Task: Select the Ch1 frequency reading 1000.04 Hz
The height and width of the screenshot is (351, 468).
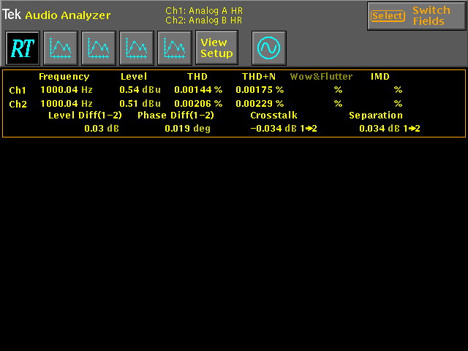Action: point(67,90)
